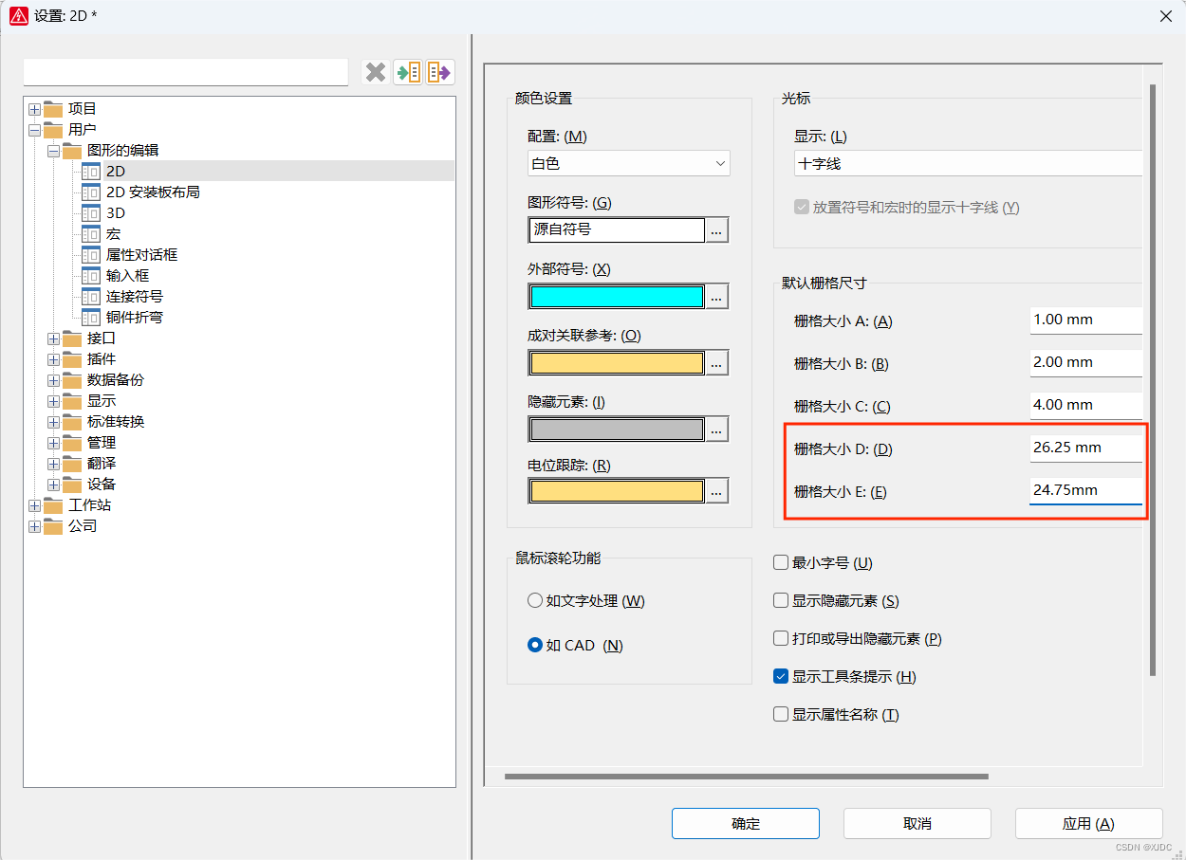Uncheck the 显示工具条提示 checkbox
The height and width of the screenshot is (860, 1186).
point(782,677)
